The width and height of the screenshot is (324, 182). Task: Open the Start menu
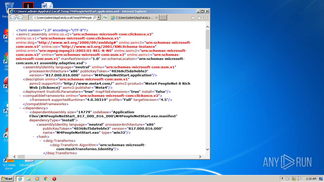coord(7,178)
